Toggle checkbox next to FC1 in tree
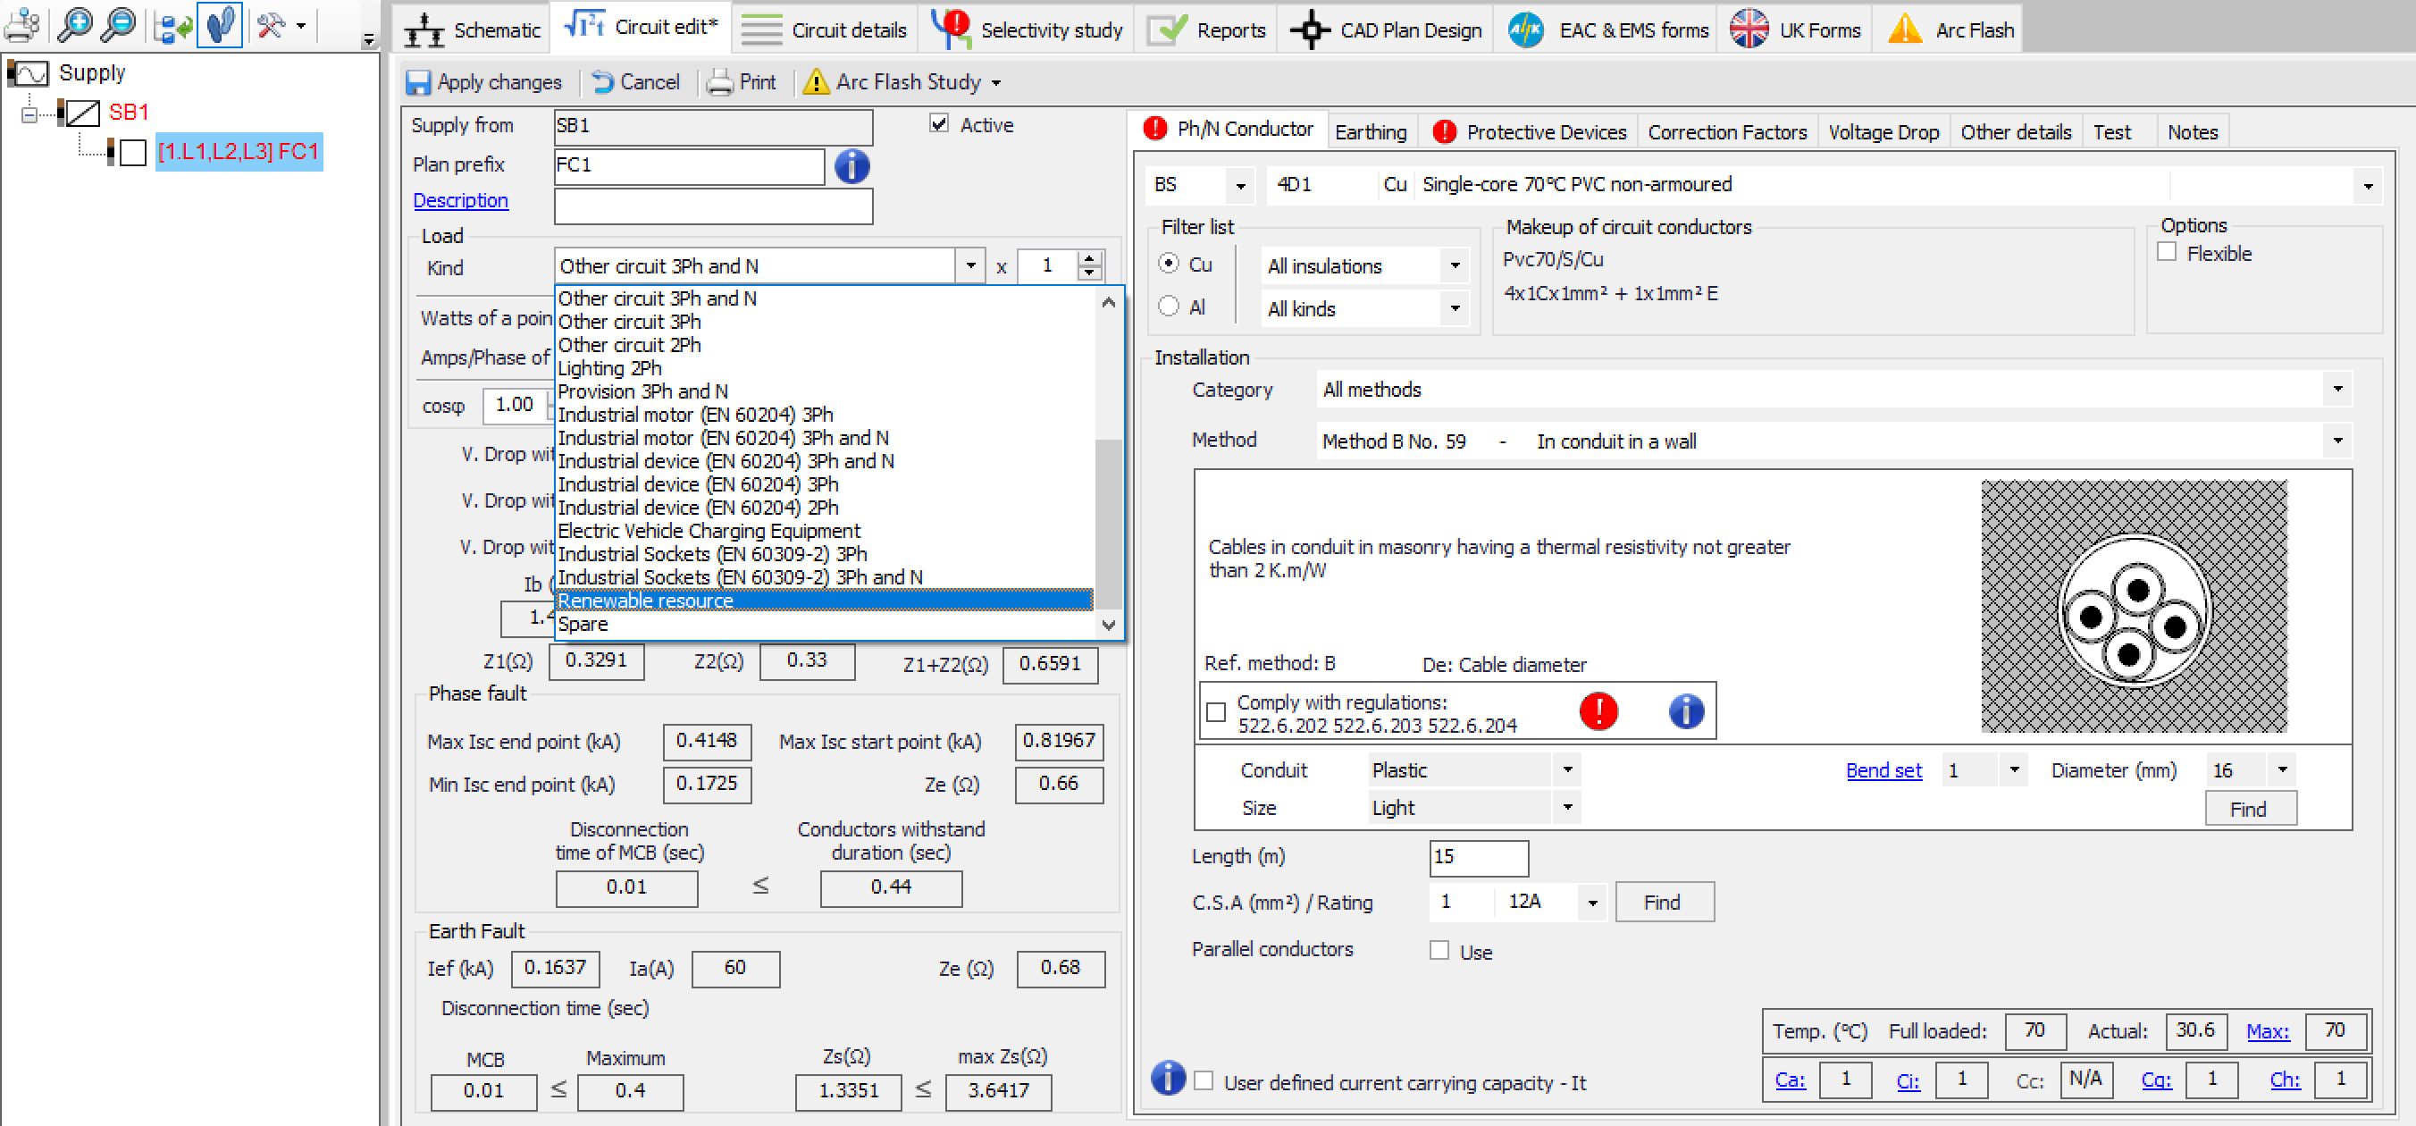The height and width of the screenshot is (1126, 2416). coord(133,153)
